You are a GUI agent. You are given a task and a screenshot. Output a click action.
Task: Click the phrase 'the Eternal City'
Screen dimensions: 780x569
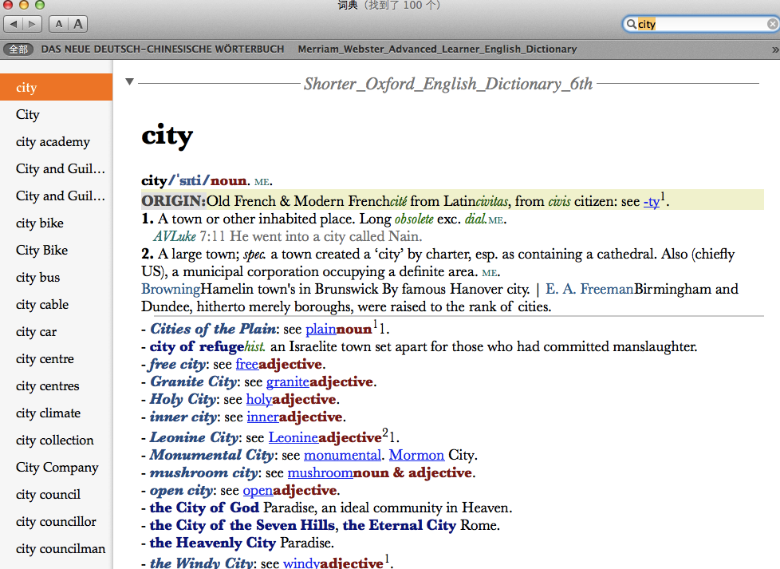tap(400, 525)
